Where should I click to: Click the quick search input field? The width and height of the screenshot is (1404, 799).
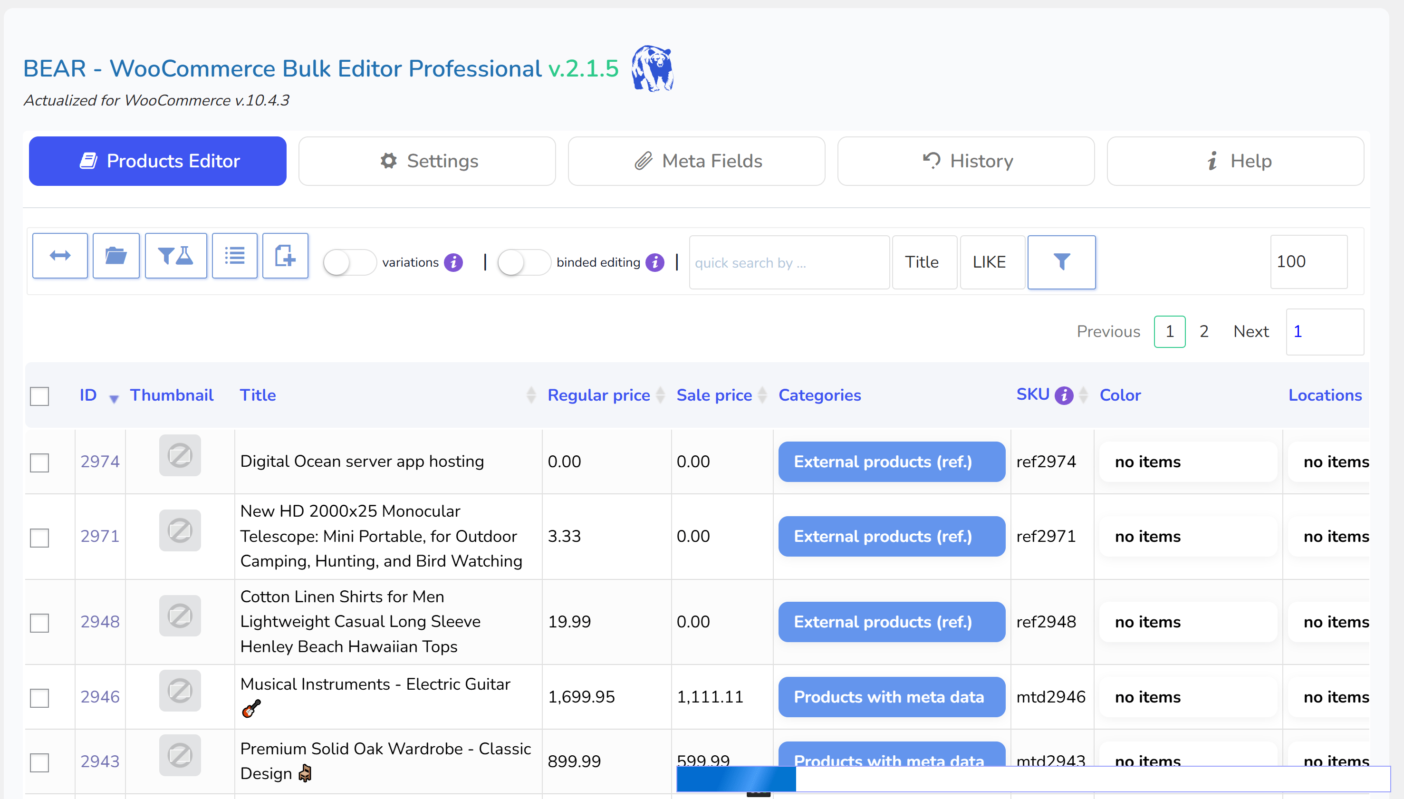(789, 263)
